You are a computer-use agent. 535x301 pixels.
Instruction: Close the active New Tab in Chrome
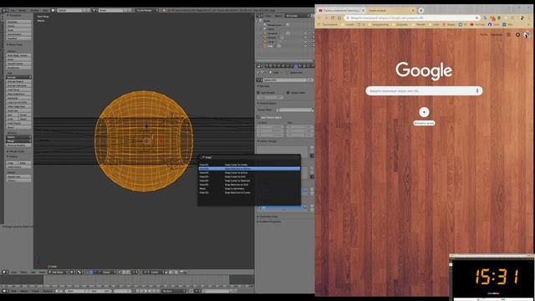(x=413, y=11)
